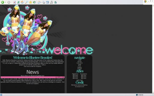Open the 'codes' navigation link
This screenshot has height=96, width=154.
click(80, 64)
